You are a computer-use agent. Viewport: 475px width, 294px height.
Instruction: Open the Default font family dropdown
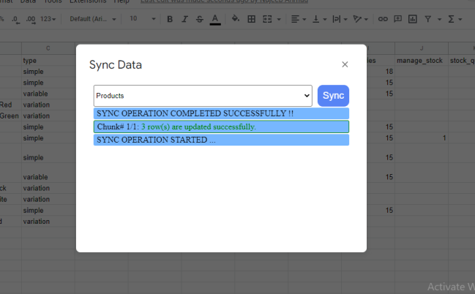click(x=93, y=19)
